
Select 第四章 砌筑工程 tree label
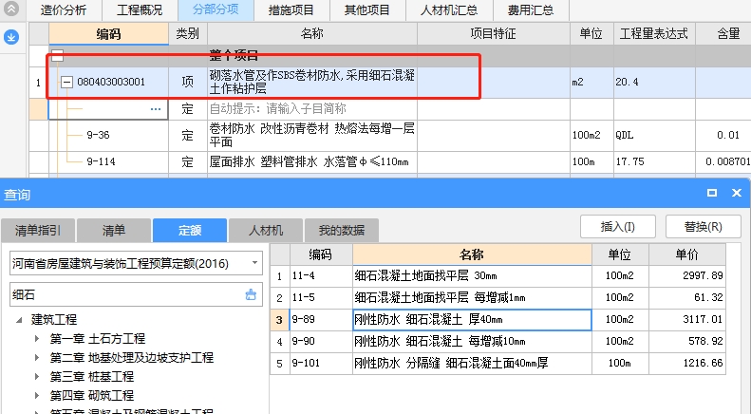[92, 395]
